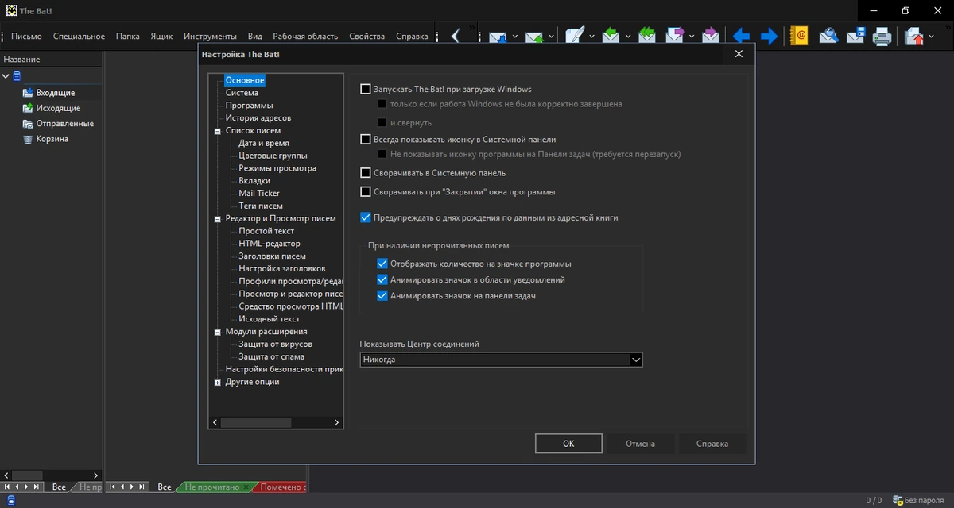Click the lock icon beside Без пароля
The height and width of the screenshot is (508, 954).
click(x=899, y=500)
